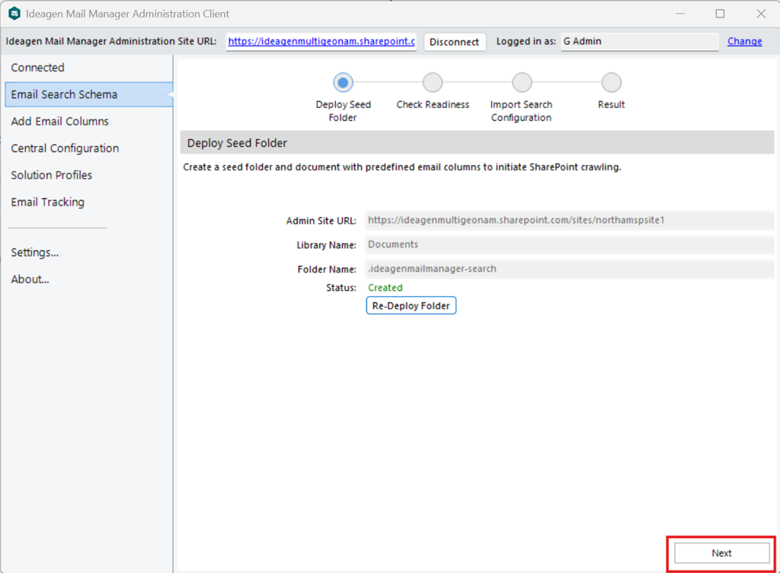Select the Import Search Configuration step circle

click(x=522, y=82)
